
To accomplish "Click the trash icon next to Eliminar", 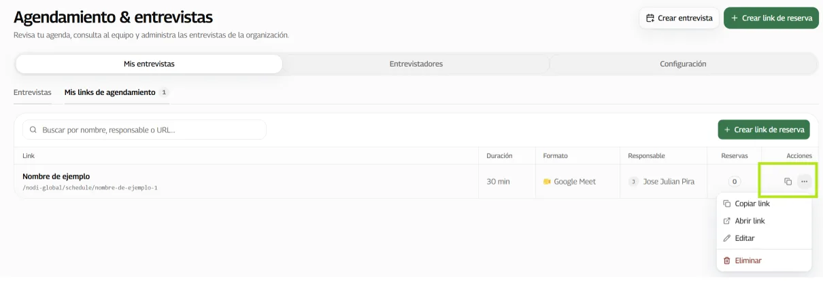I will (726, 261).
